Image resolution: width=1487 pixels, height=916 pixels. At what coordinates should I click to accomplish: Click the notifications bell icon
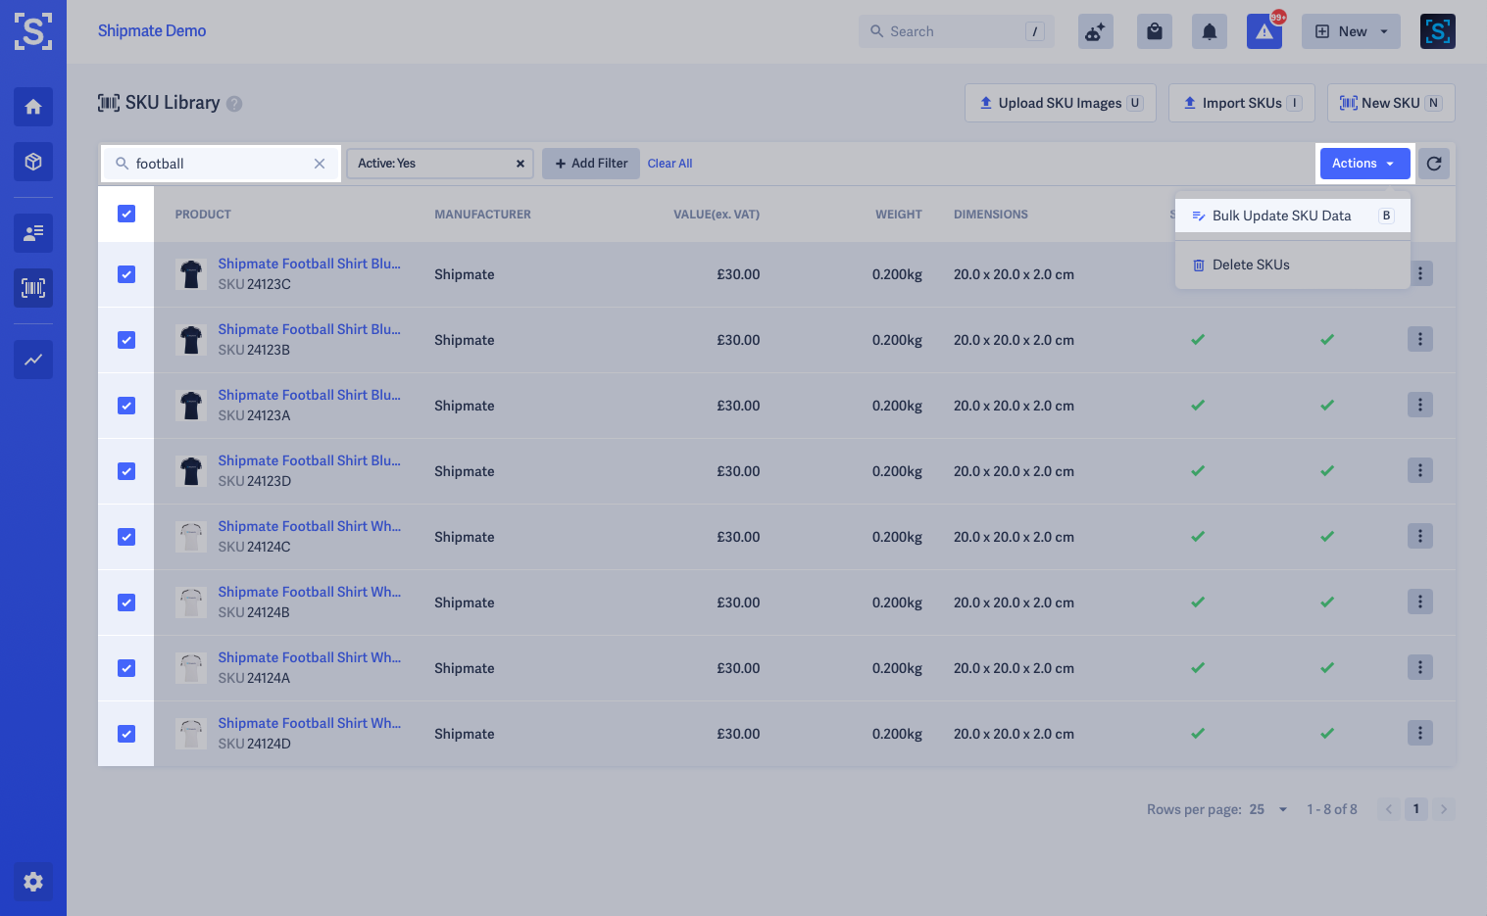[x=1210, y=31]
